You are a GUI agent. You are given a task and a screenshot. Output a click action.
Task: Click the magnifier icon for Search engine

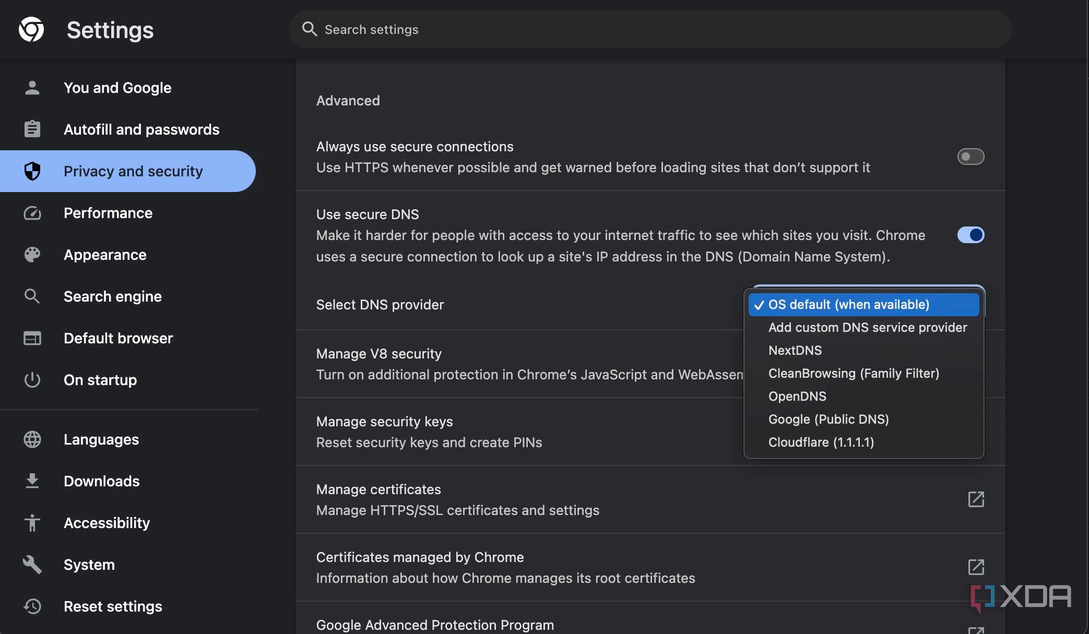click(32, 296)
